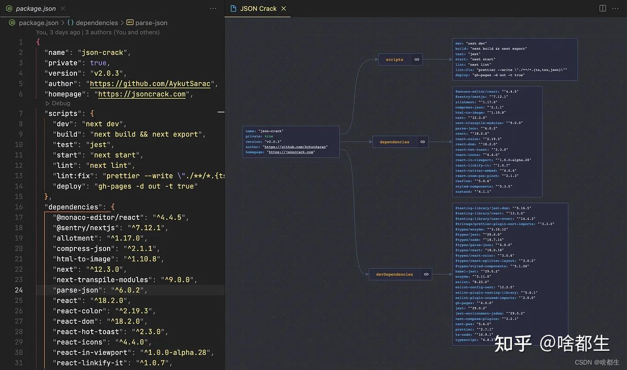Click the "scripts" key in the editor
The image size is (627, 370).
point(63,113)
